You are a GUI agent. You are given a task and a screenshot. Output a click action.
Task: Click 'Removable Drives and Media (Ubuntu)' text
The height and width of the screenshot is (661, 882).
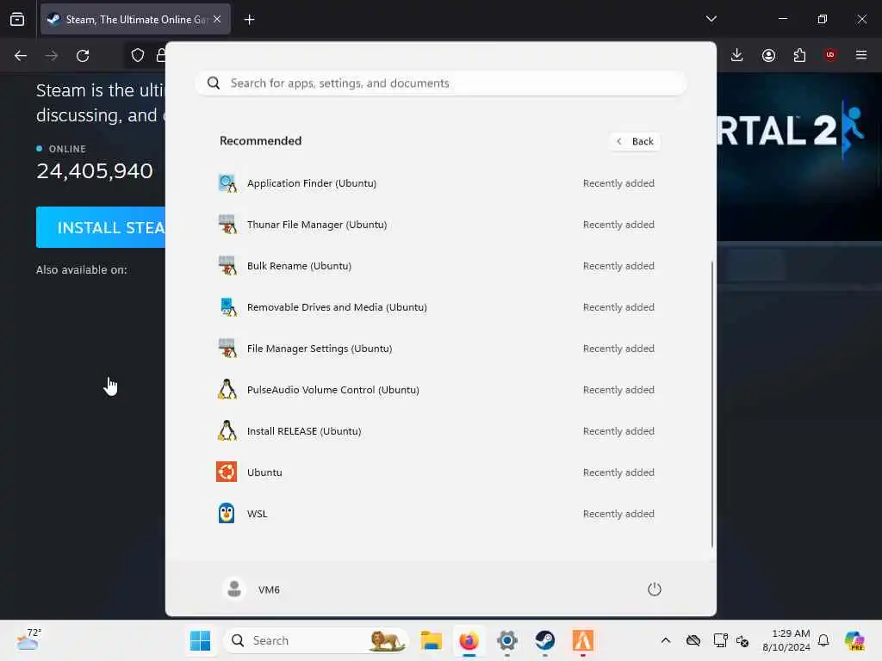[337, 307]
